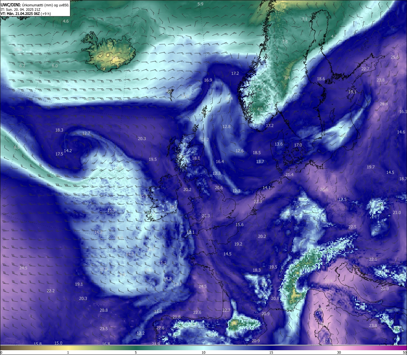The width and height of the screenshot is (407, 355).
Task: Click the 12.7 value west of Ireland's low
Action: (x=86, y=133)
